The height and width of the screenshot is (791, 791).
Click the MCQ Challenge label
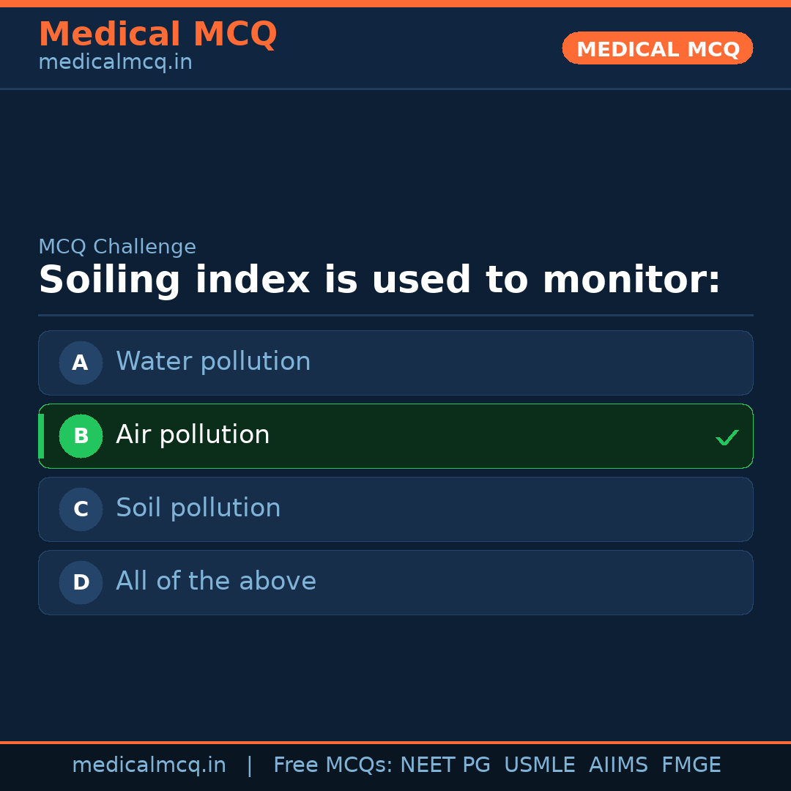pos(117,248)
